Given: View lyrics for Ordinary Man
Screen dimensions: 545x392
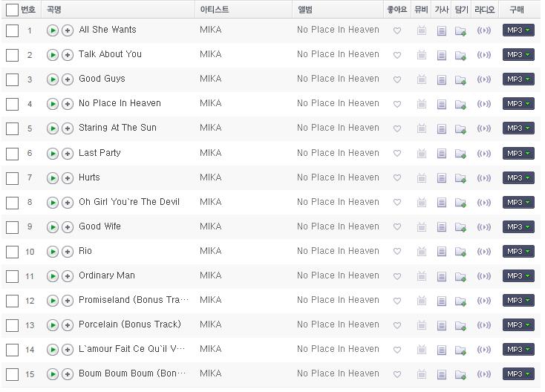Looking at the screenshot, I should pos(442,276).
